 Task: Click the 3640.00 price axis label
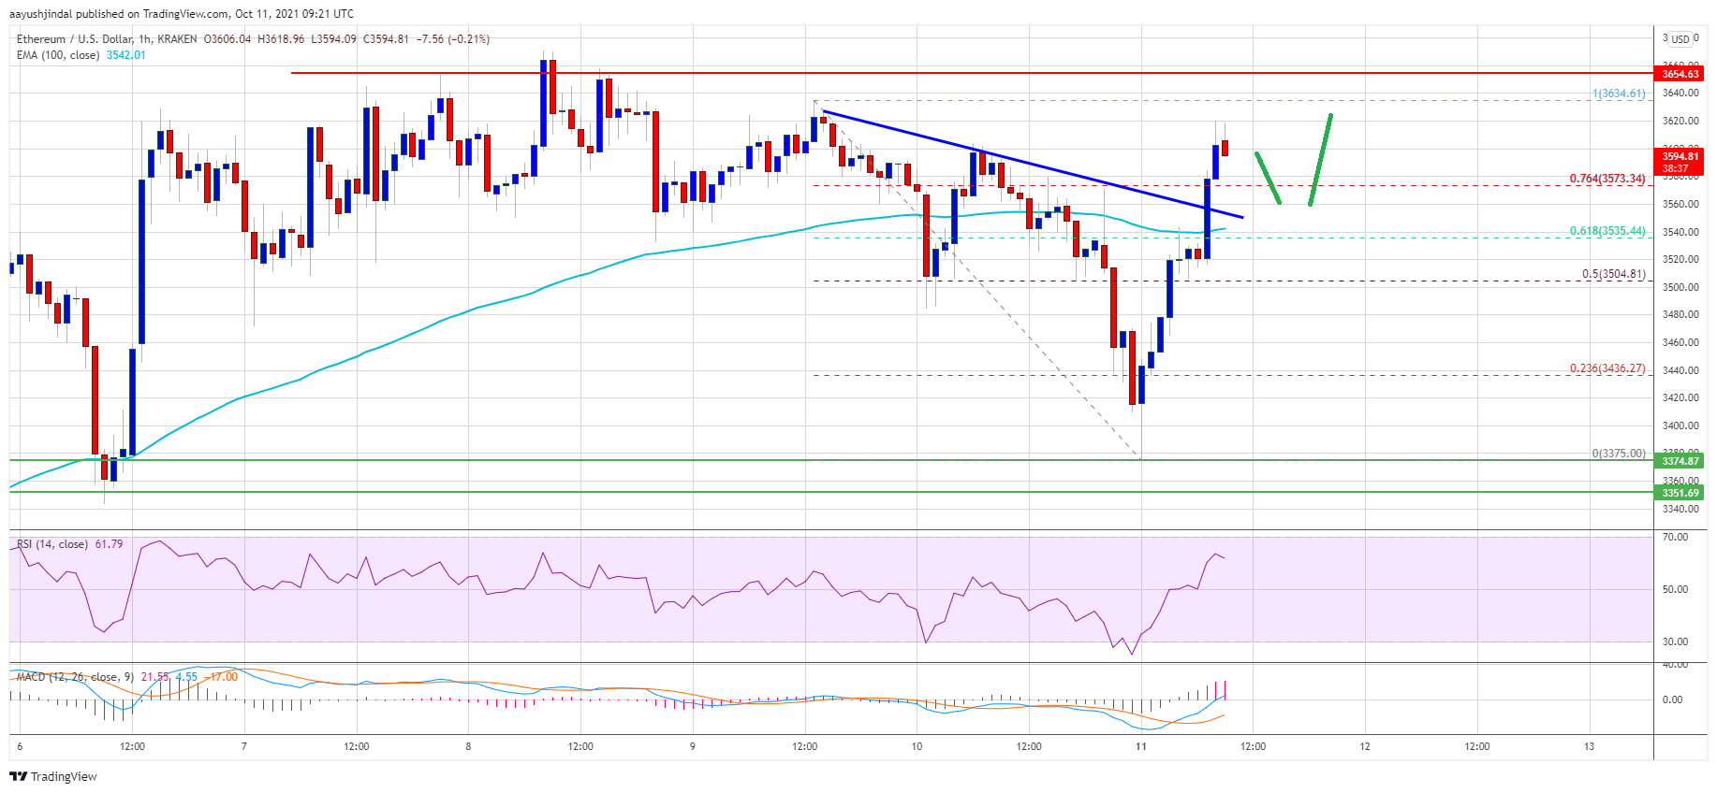(x=1680, y=94)
